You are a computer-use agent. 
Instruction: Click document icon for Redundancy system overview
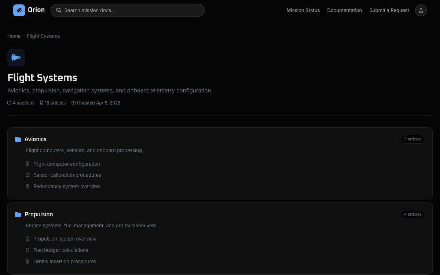pyautogui.click(x=27, y=186)
